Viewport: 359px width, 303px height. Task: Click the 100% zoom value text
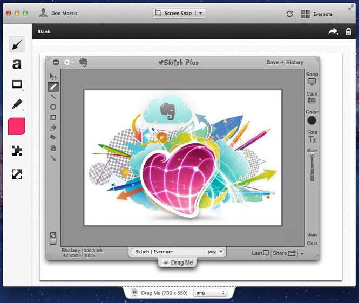pyautogui.click(x=90, y=255)
